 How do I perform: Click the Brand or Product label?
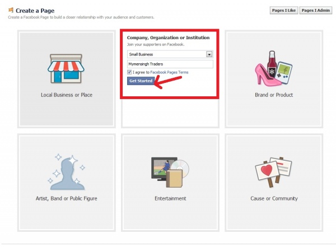pyautogui.click(x=274, y=95)
